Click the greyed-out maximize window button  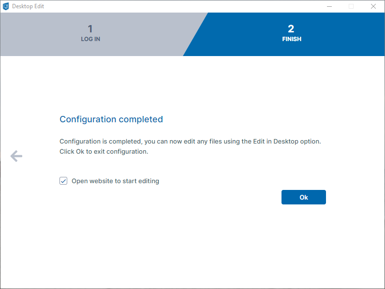pyautogui.click(x=351, y=6)
